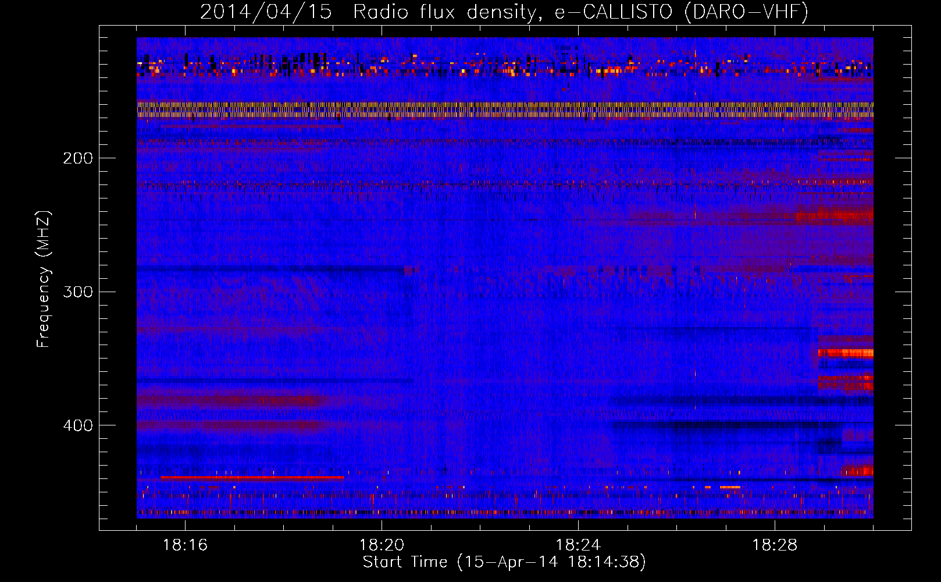The width and height of the screenshot is (941, 582).
Task: Click the '18:28' time tick label
Action: [x=775, y=545]
